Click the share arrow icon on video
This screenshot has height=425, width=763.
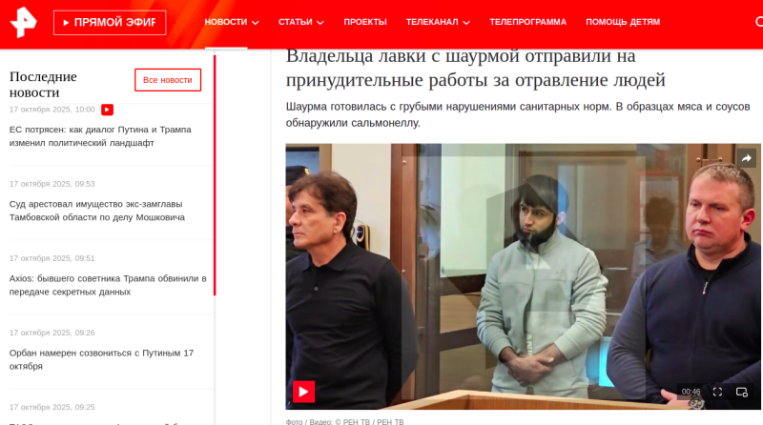click(x=747, y=158)
